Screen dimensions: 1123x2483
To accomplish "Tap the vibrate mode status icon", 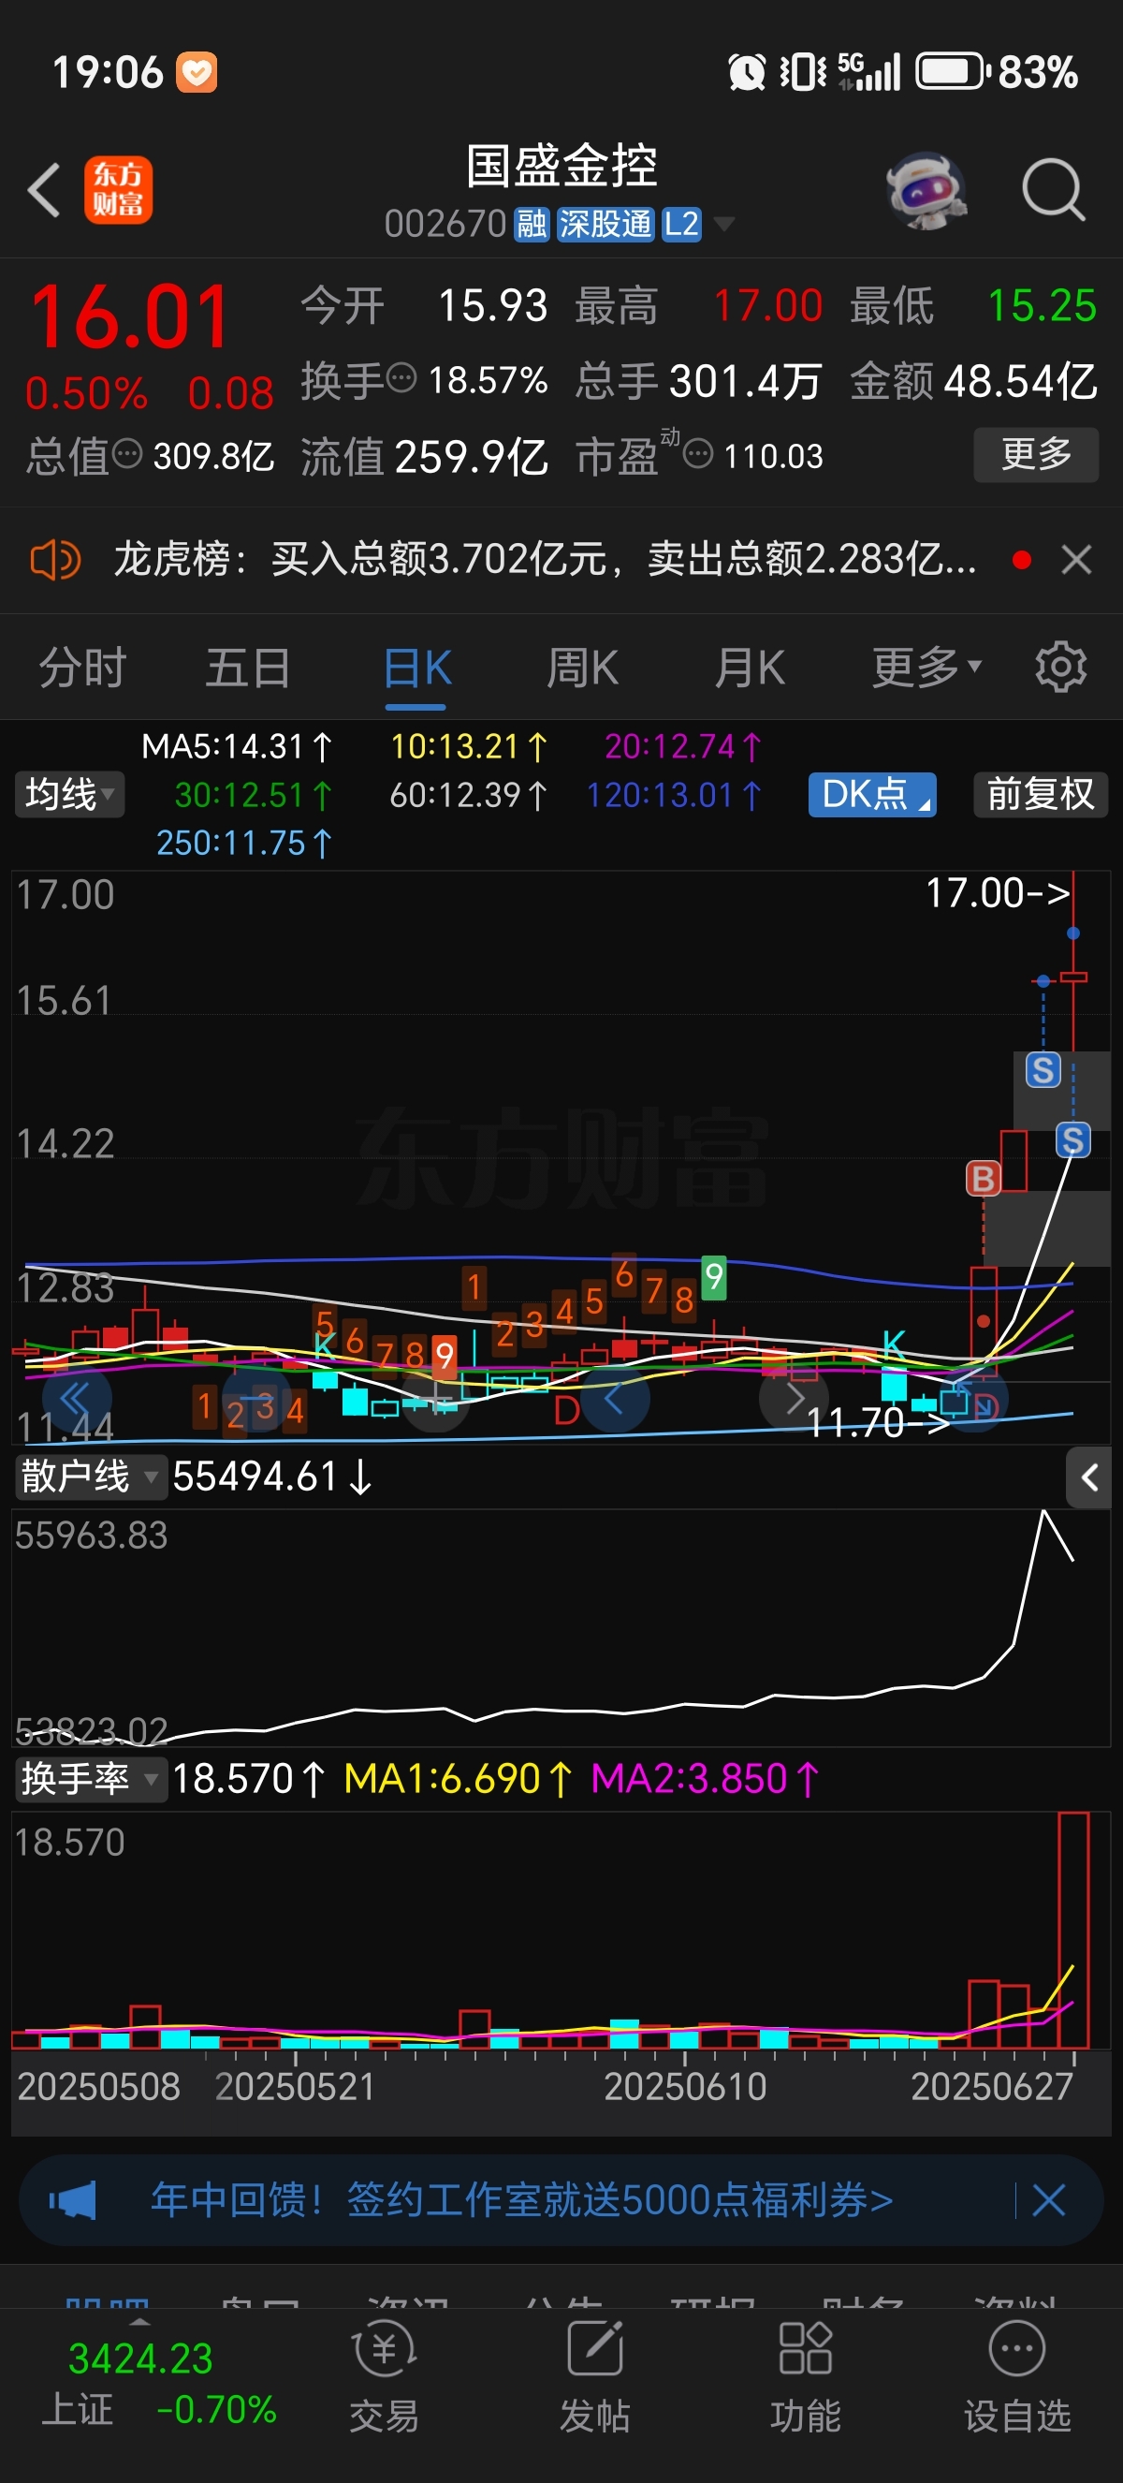I will [802, 72].
